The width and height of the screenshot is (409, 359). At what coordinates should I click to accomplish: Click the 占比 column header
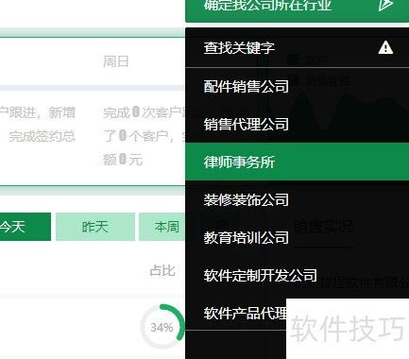pos(162,270)
